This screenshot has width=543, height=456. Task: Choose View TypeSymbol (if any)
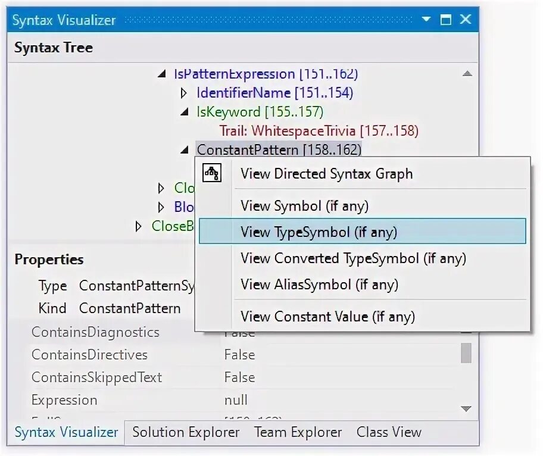tap(363, 232)
